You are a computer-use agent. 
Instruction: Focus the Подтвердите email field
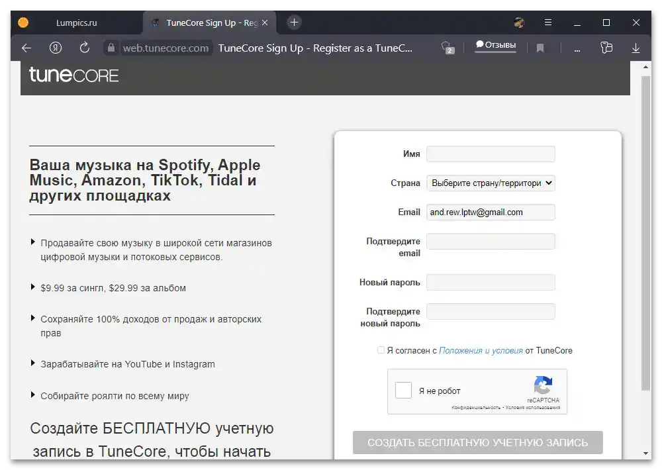(491, 242)
